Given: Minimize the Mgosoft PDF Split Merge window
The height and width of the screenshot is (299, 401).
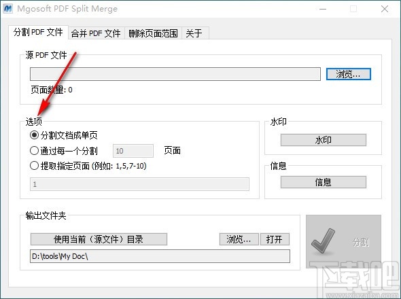Looking at the screenshot, I should pyautogui.click(x=323, y=9).
